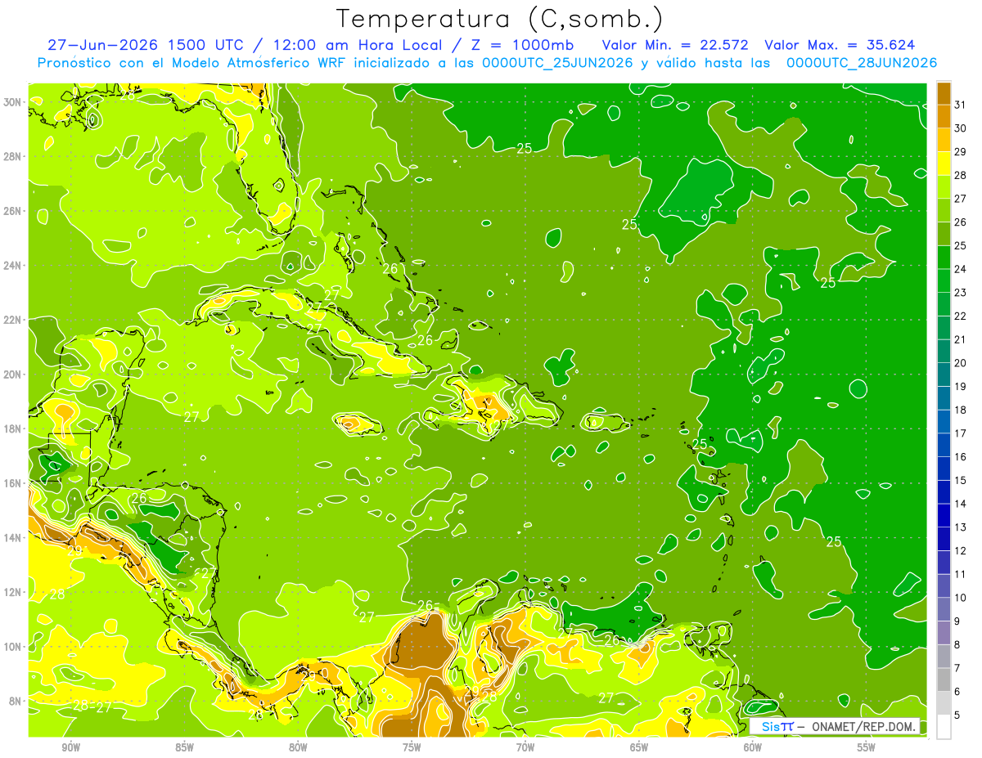Click the color scale label 24

[x=961, y=269]
